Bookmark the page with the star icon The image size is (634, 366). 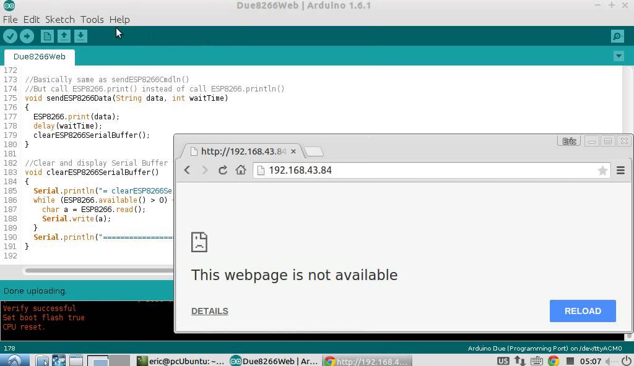pyautogui.click(x=602, y=171)
